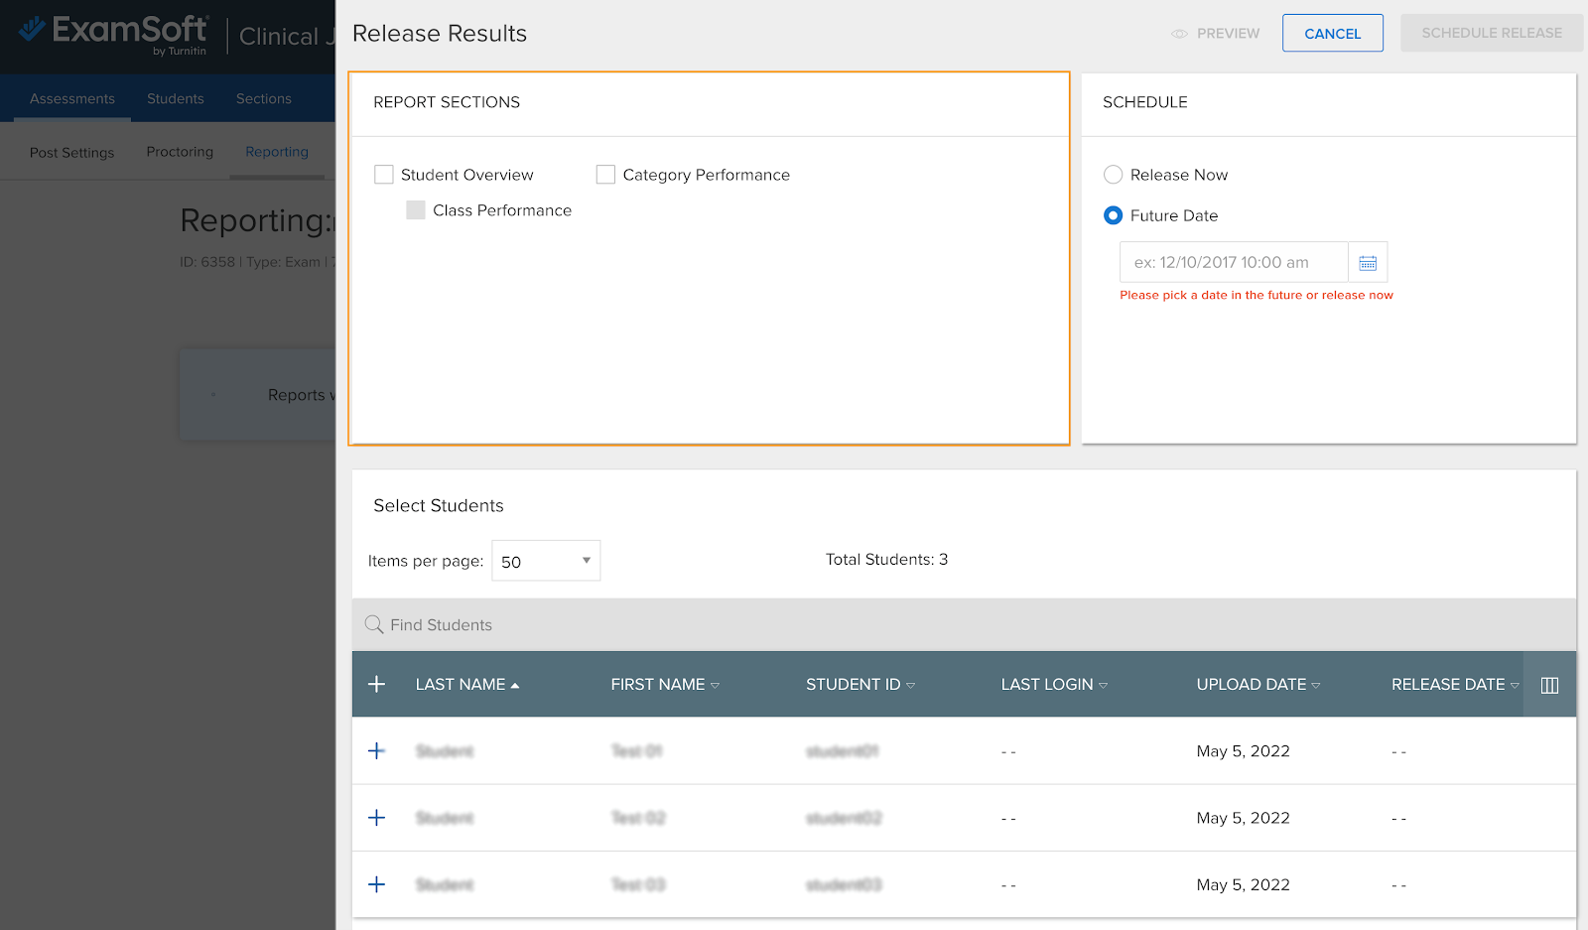Open the calendar date picker icon
Viewport: 1588px width, 930px height.
(1368, 261)
